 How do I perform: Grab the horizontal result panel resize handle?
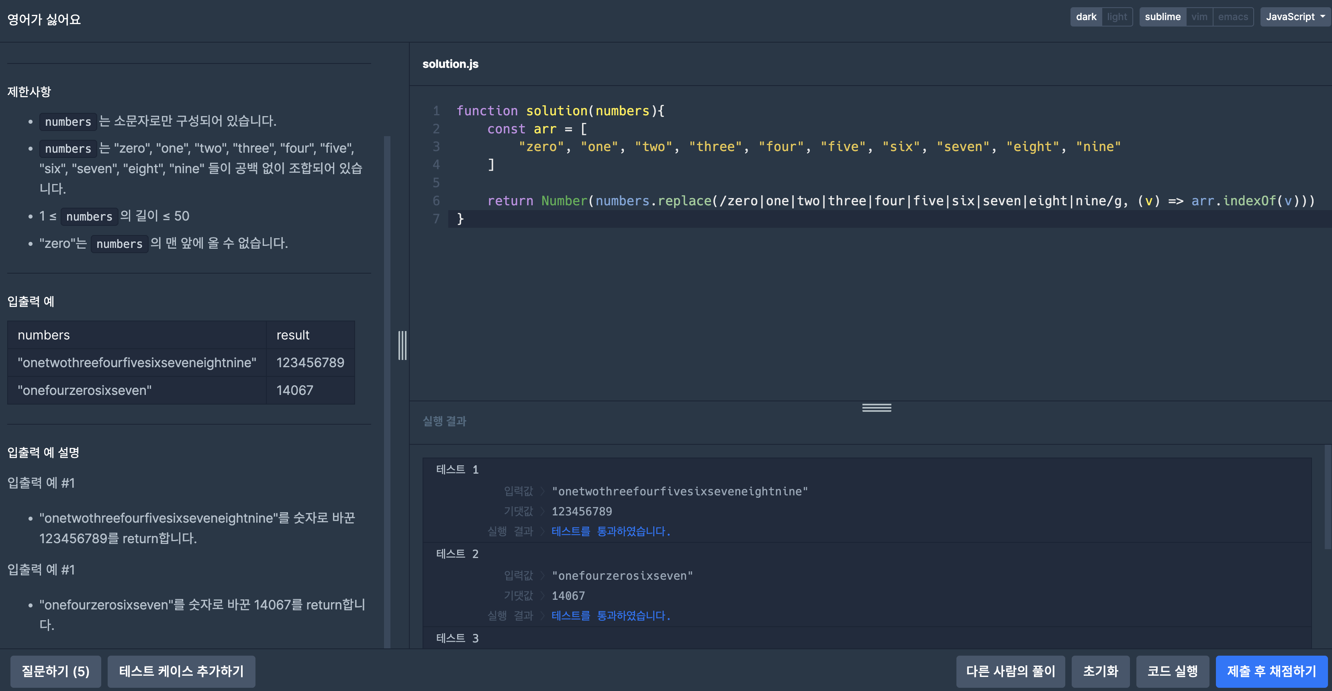click(876, 408)
